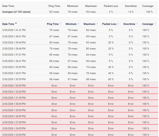159x137 pixels.
Task: Click sort icon beside Coverage column header
Action: [155, 24]
